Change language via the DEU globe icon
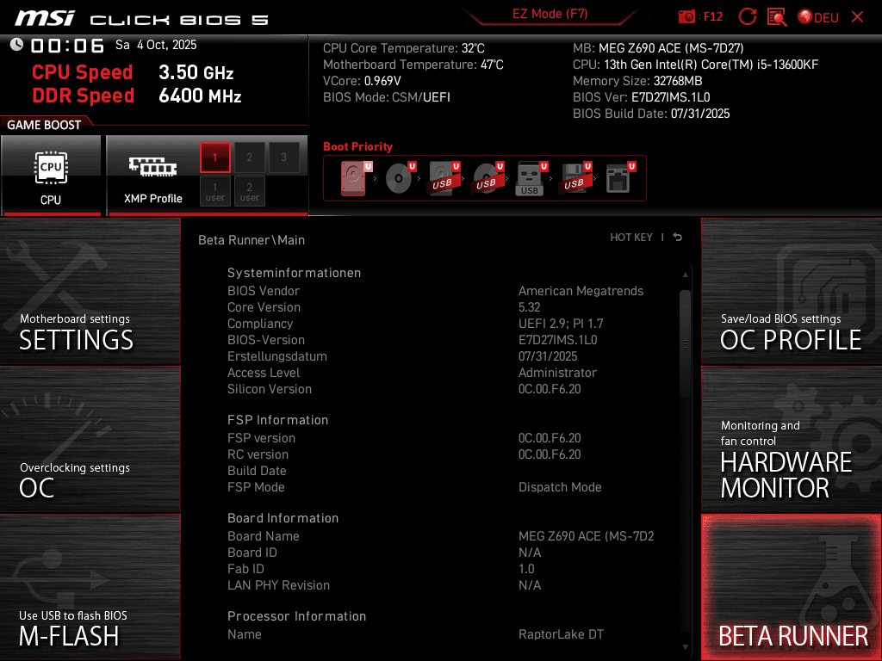Image resolution: width=882 pixels, height=661 pixels. pos(818,17)
